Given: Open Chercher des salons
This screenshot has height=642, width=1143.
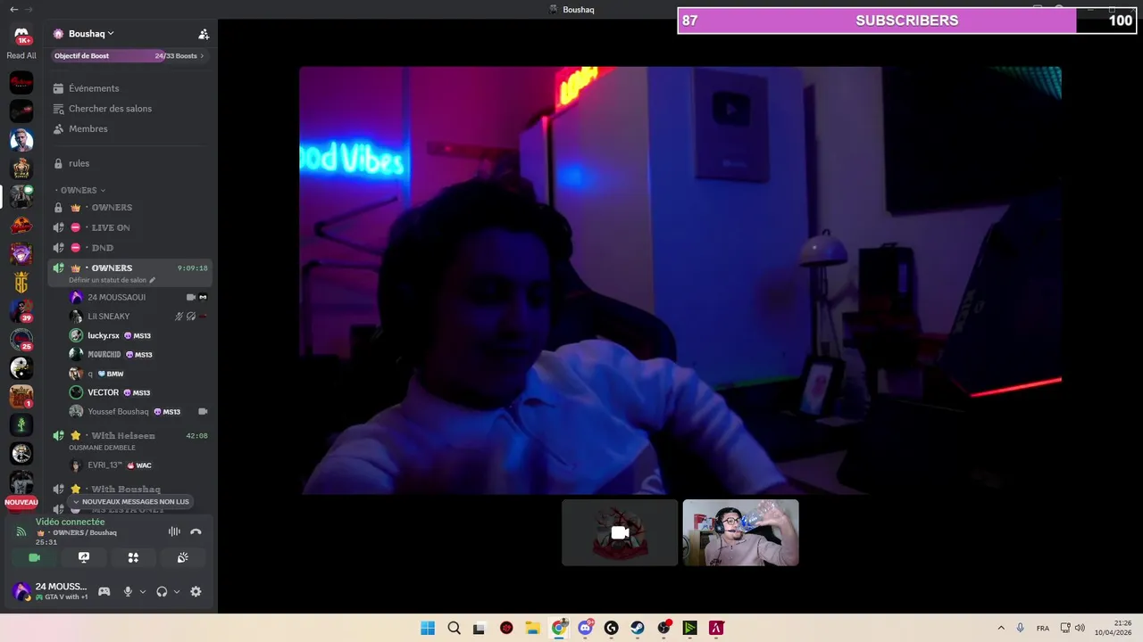Looking at the screenshot, I should coord(129,109).
